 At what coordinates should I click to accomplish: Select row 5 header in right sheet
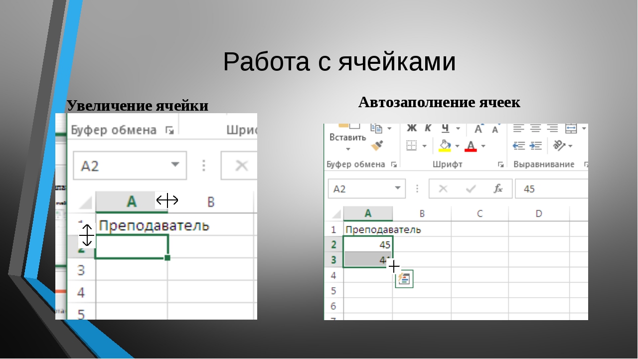[x=333, y=291]
